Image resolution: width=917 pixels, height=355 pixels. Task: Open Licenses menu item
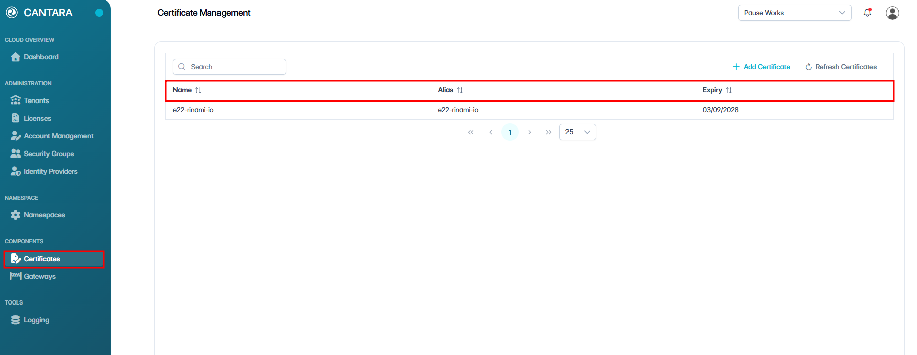click(x=37, y=118)
